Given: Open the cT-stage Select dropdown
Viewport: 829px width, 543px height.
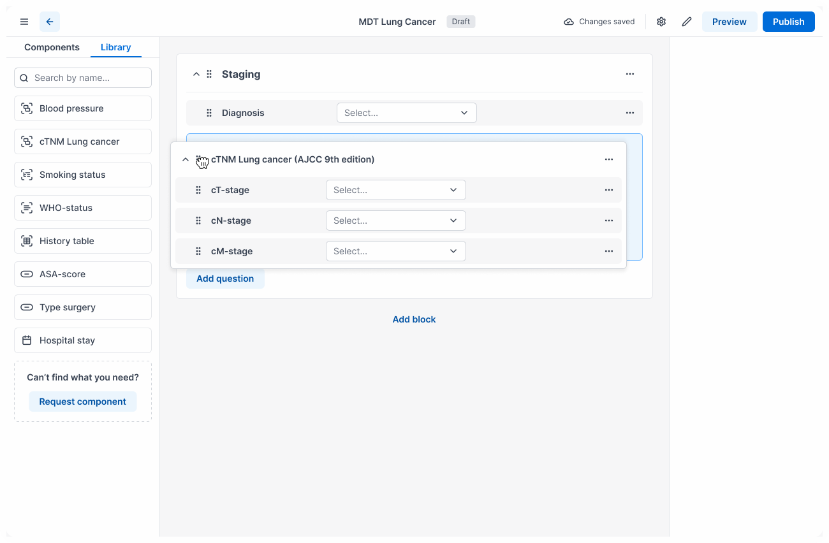Looking at the screenshot, I should [396, 190].
